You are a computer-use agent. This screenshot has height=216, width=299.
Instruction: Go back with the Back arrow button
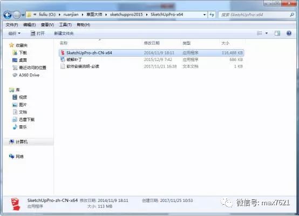click(x=8, y=15)
